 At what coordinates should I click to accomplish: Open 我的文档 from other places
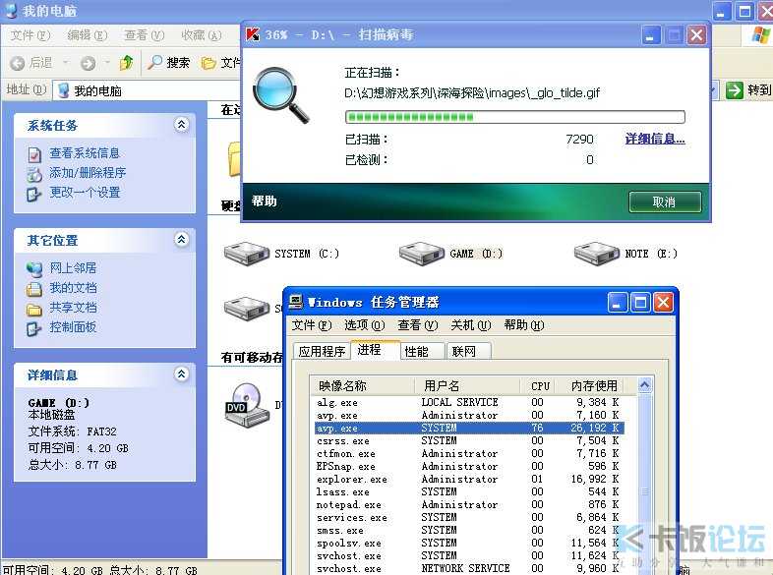pyautogui.click(x=73, y=288)
